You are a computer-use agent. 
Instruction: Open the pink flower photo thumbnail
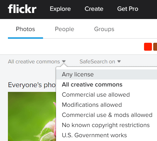click(x=32, y=116)
